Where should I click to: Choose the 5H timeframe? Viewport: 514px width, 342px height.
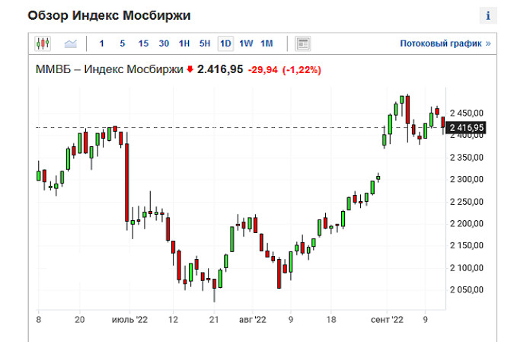[205, 43]
